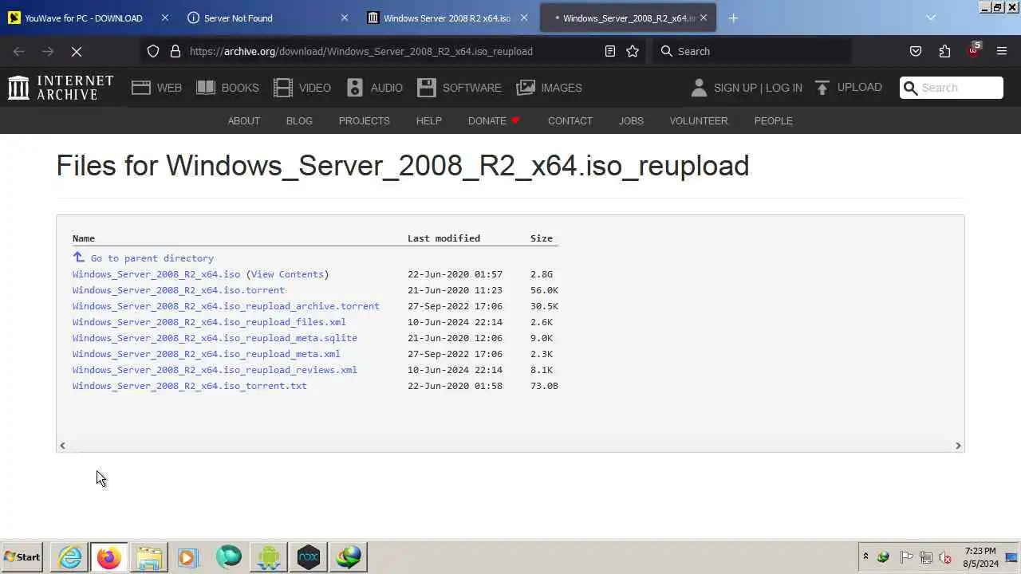Screen dimensions: 1021x574
Task: Open the CONTACT menu item
Action: pyautogui.click(x=570, y=121)
